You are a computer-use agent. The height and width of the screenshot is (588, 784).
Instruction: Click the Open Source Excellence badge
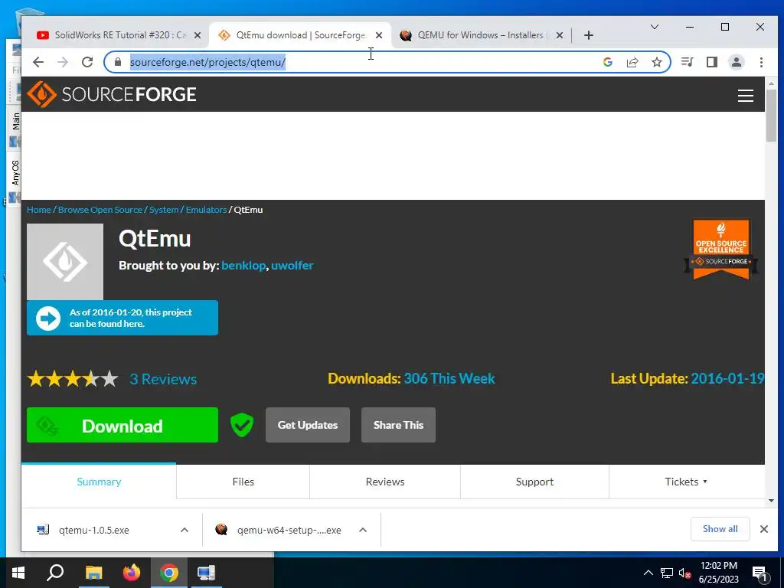[x=720, y=249]
